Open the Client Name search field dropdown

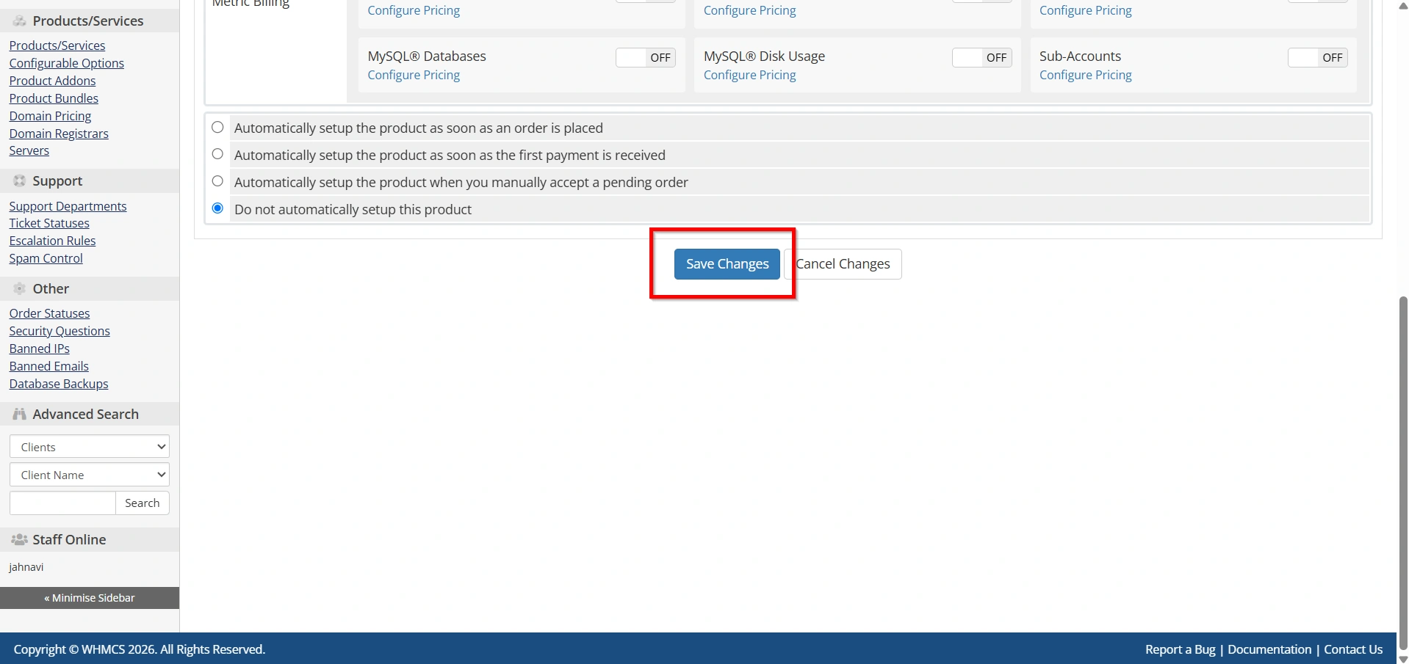[90, 475]
